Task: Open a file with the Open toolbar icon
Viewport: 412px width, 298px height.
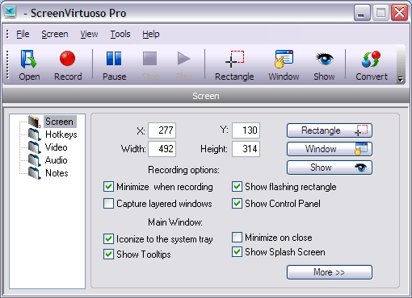Action: click(x=29, y=65)
